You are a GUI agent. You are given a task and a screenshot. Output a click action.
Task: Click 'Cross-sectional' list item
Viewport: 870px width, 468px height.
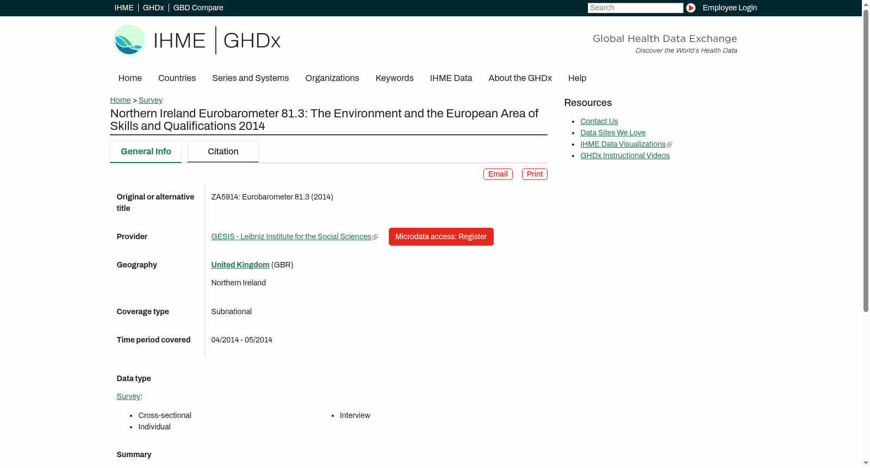click(165, 415)
